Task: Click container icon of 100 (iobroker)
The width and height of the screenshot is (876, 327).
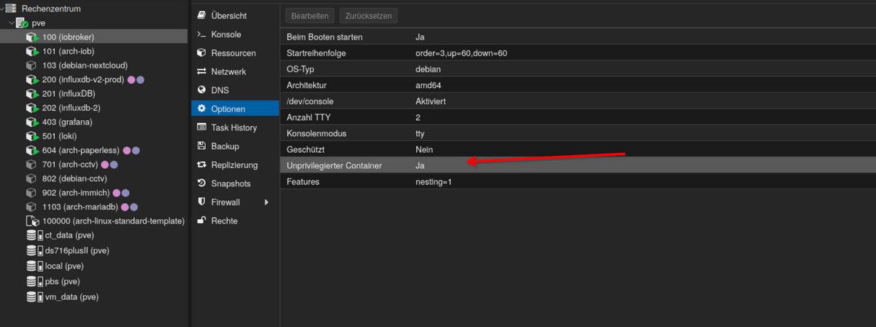Action: coord(32,37)
